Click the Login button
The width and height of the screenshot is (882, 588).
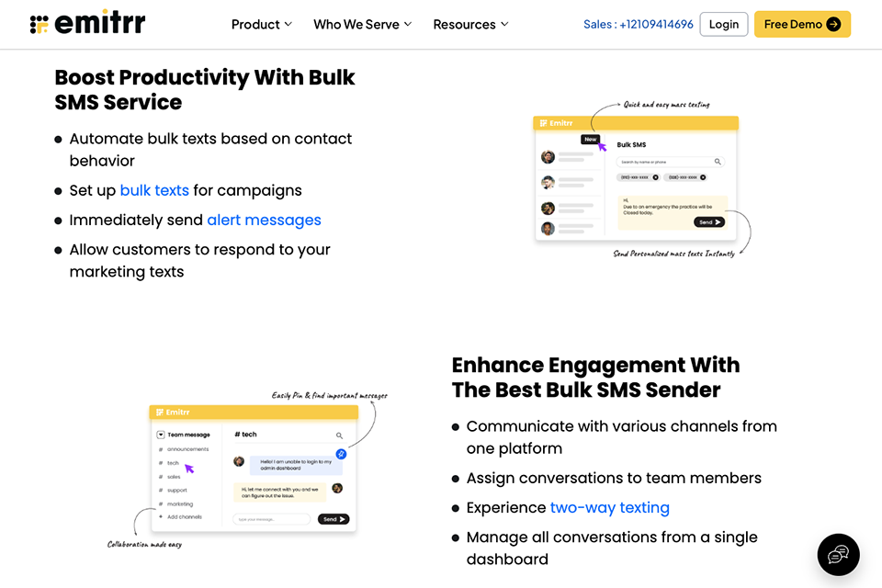723,24
